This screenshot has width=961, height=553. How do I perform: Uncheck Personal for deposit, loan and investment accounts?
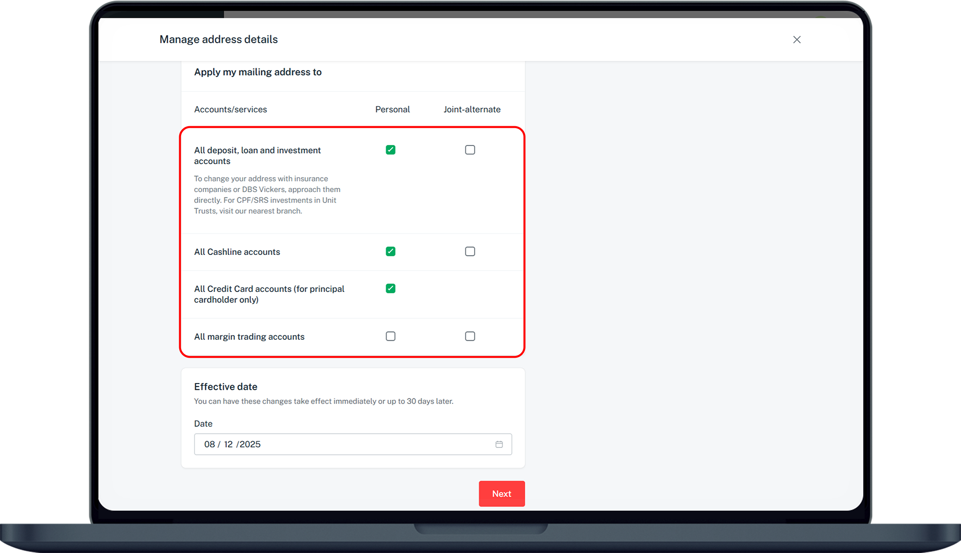click(391, 149)
